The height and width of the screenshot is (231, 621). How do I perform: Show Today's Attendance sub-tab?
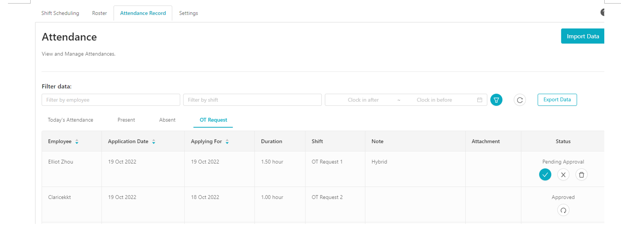[x=70, y=120]
